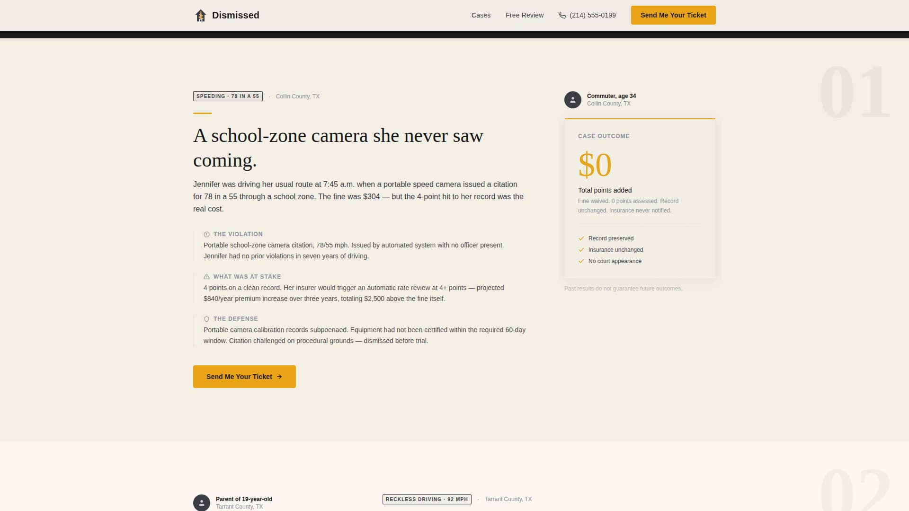This screenshot has width=909, height=511.
Task: Open the Cases menu item
Action: pyautogui.click(x=481, y=15)
